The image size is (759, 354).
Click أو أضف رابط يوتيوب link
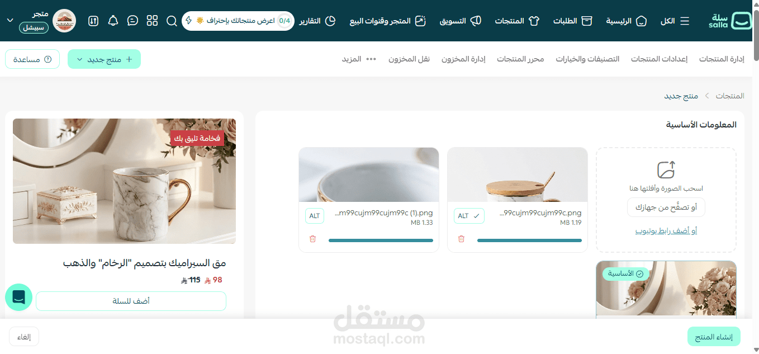pos(666,231)
